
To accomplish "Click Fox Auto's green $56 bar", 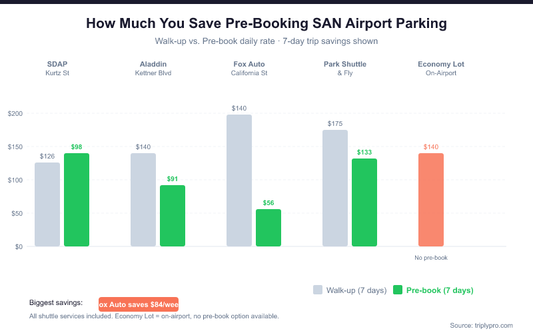I will pyautogui.click(x=268, y=228).
